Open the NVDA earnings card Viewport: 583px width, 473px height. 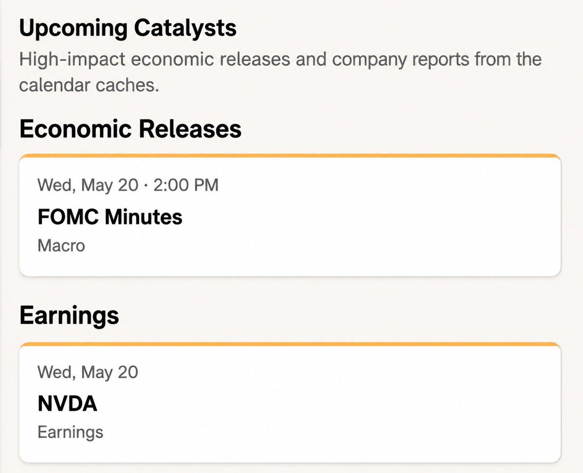290,403
